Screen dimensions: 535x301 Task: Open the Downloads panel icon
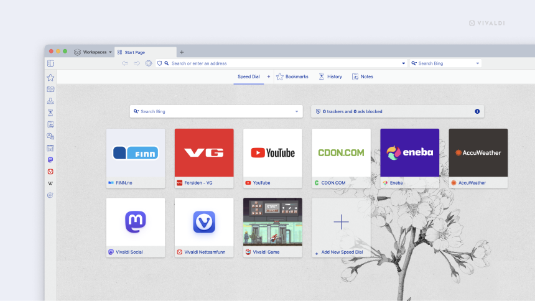click(x=50, y=101)
